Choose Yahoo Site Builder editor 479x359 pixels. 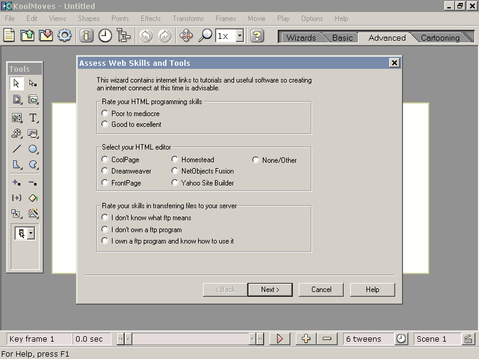pyautogui.click(x=175, y=182)
